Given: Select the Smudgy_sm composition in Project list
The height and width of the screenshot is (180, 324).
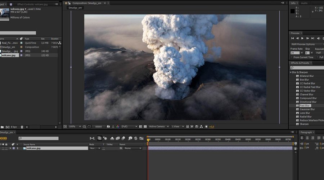Looking at the screenshot, I should pyautogui.click(x=8, y=47).
